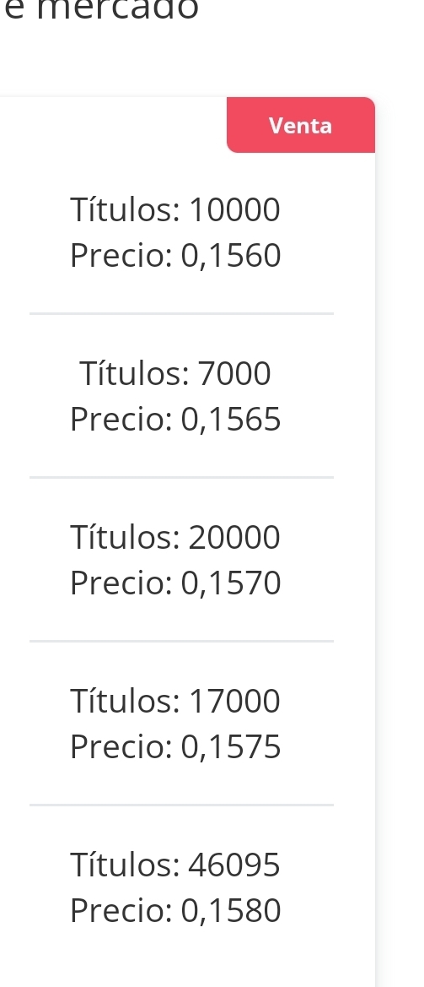Click the number 20000 in third row
Image resolution: width=424 pixels, height=987 pixels.
pos(233,537)
